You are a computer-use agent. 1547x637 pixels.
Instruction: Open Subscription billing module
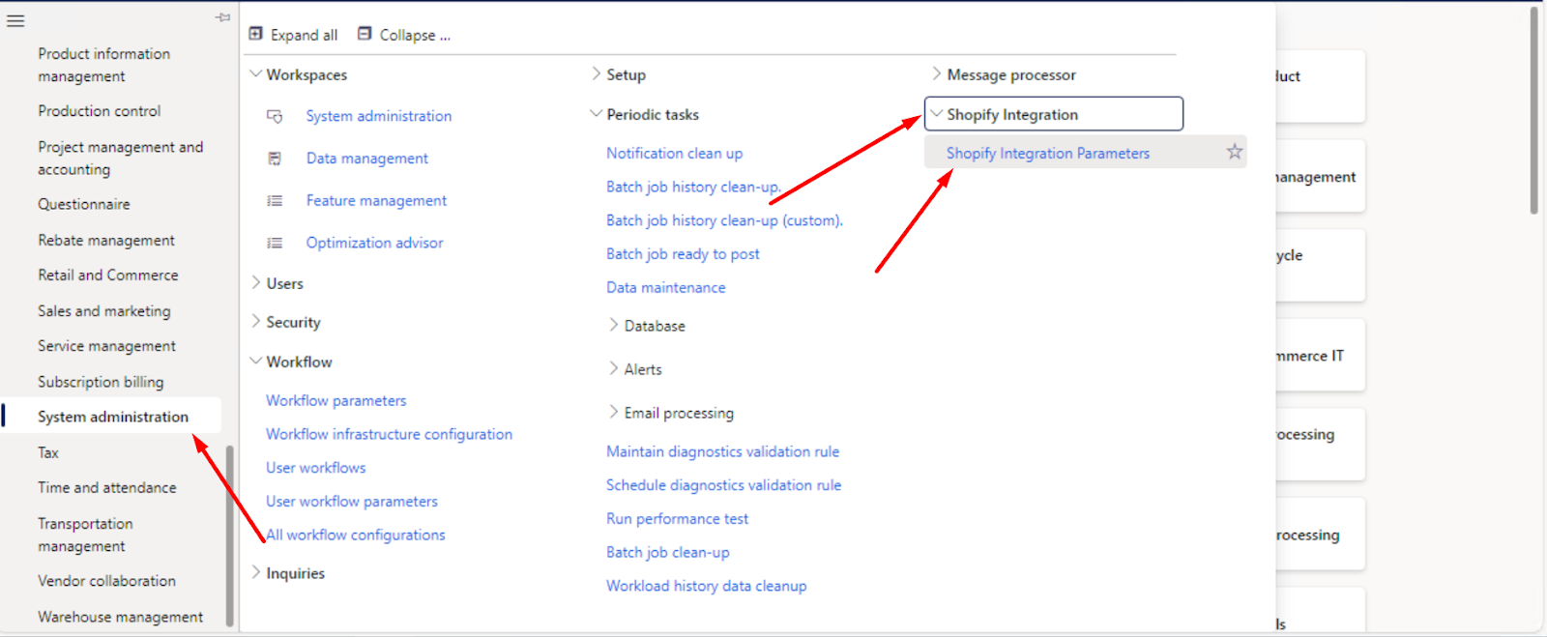pyautogui.click(x=101, y=382)
